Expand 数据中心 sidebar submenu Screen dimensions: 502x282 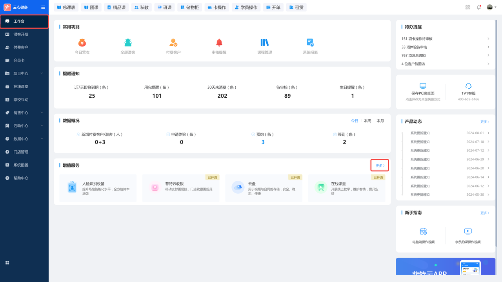click(x=42, y=139)
